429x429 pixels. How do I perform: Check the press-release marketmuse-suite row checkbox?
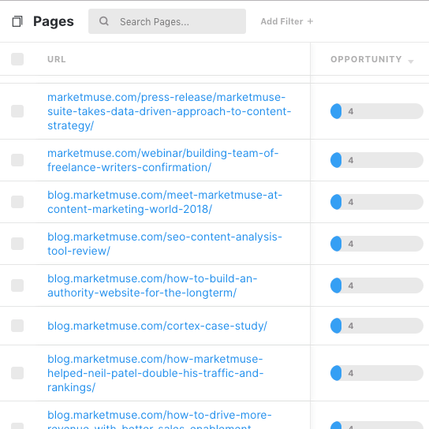(x=17, y=111)
